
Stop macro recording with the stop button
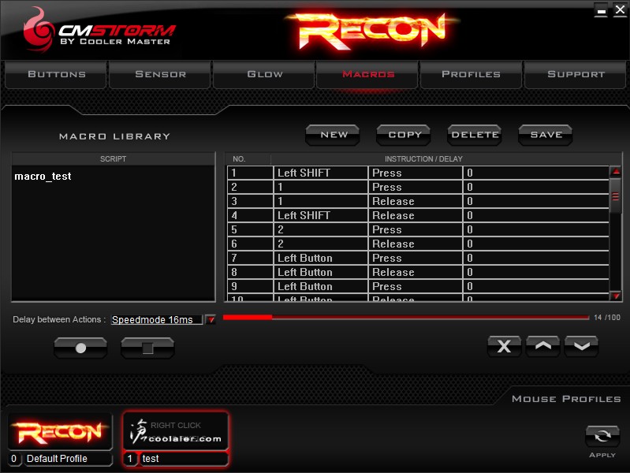pos(147,348)
